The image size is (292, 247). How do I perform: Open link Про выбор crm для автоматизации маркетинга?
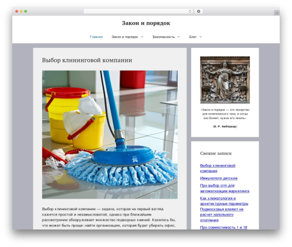(x=225, y=188)
